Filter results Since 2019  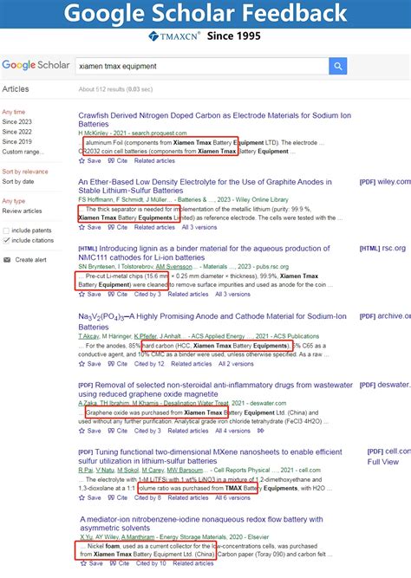pos(17,141)
